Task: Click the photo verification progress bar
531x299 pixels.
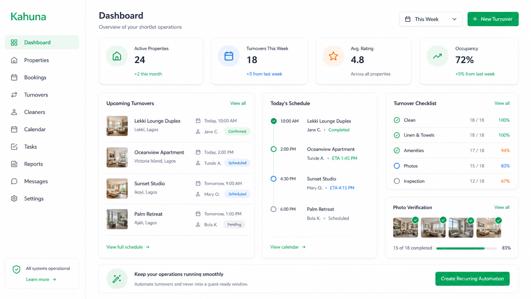Action: tap(467, 248)
